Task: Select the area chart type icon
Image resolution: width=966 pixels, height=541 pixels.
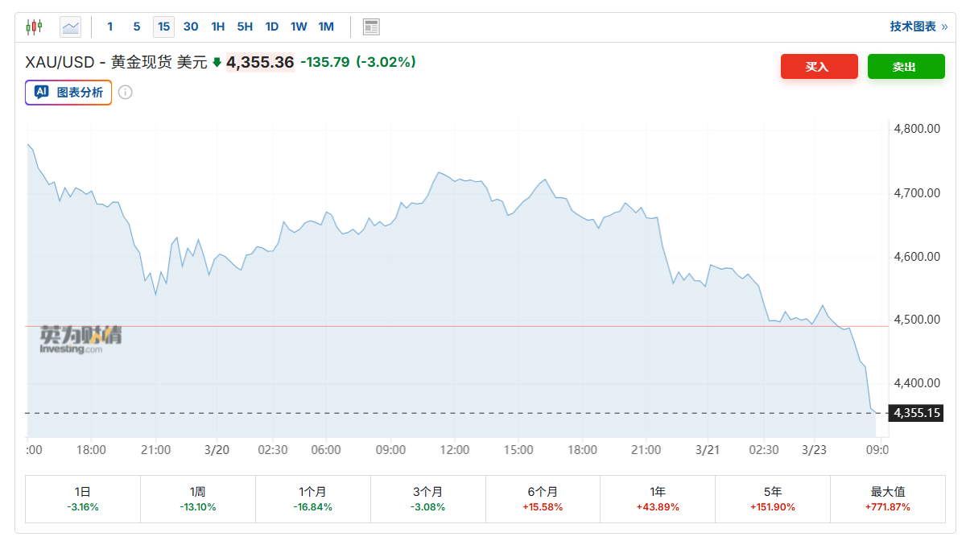Action: [x=70, y=27]
